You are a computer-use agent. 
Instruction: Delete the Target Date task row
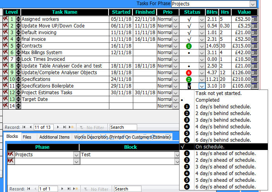point(5,99)
